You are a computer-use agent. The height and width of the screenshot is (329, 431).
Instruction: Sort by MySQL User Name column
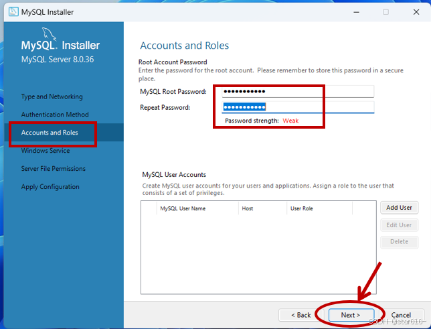(x=197, y=208)
